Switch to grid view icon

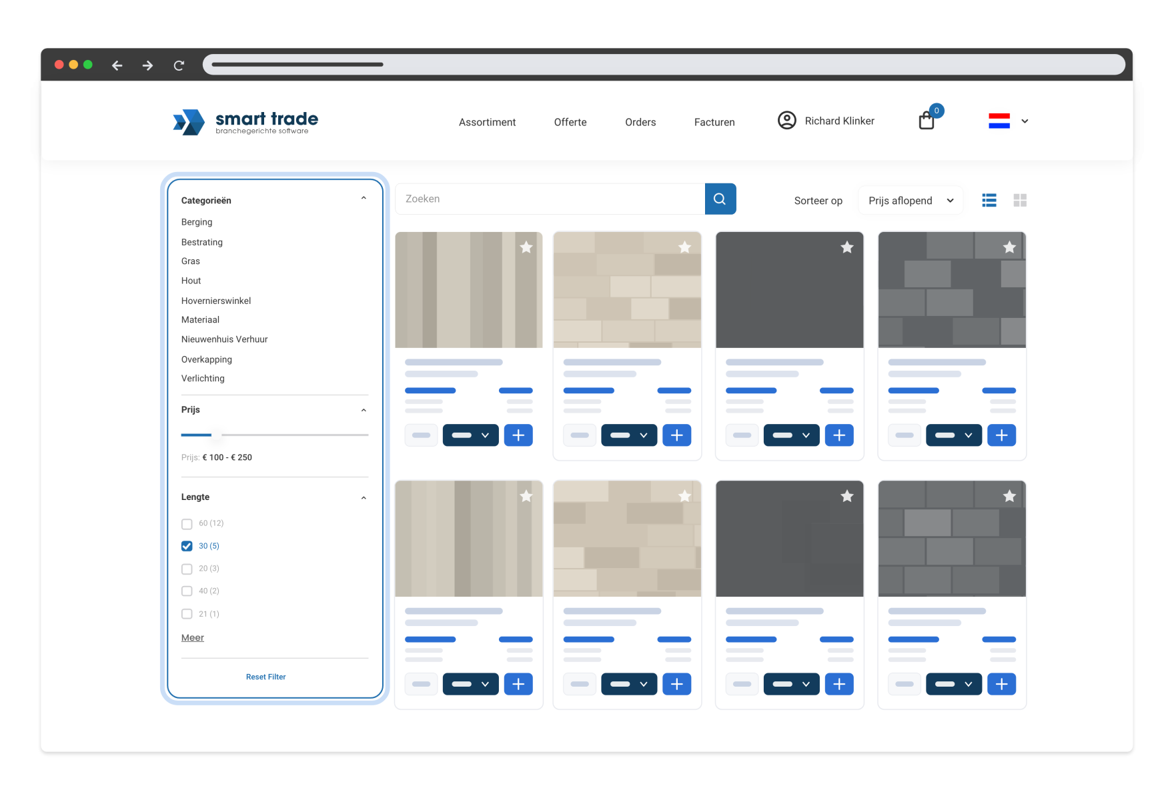click(1020, 200)
